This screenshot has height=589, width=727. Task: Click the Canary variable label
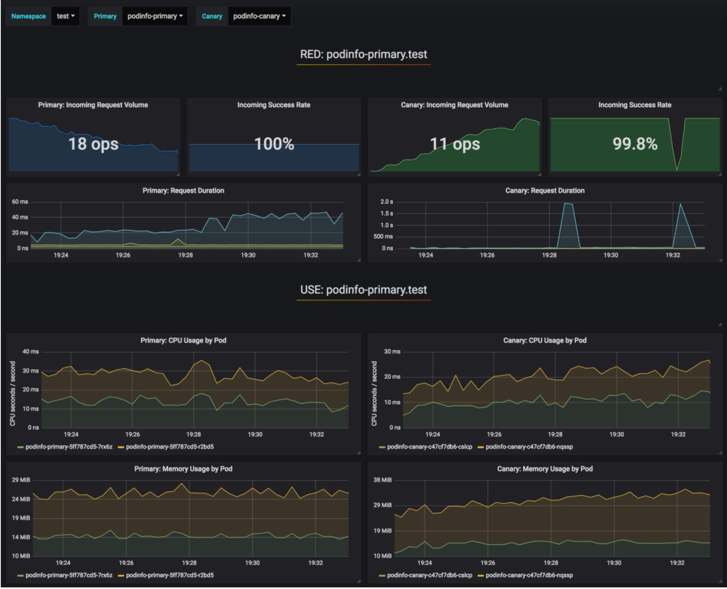pyautogui.click(x=212, y=16)
